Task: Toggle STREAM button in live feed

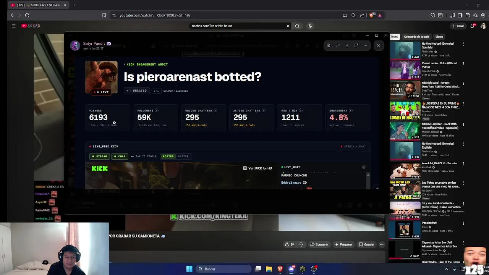Action: (x=99, y=156)
